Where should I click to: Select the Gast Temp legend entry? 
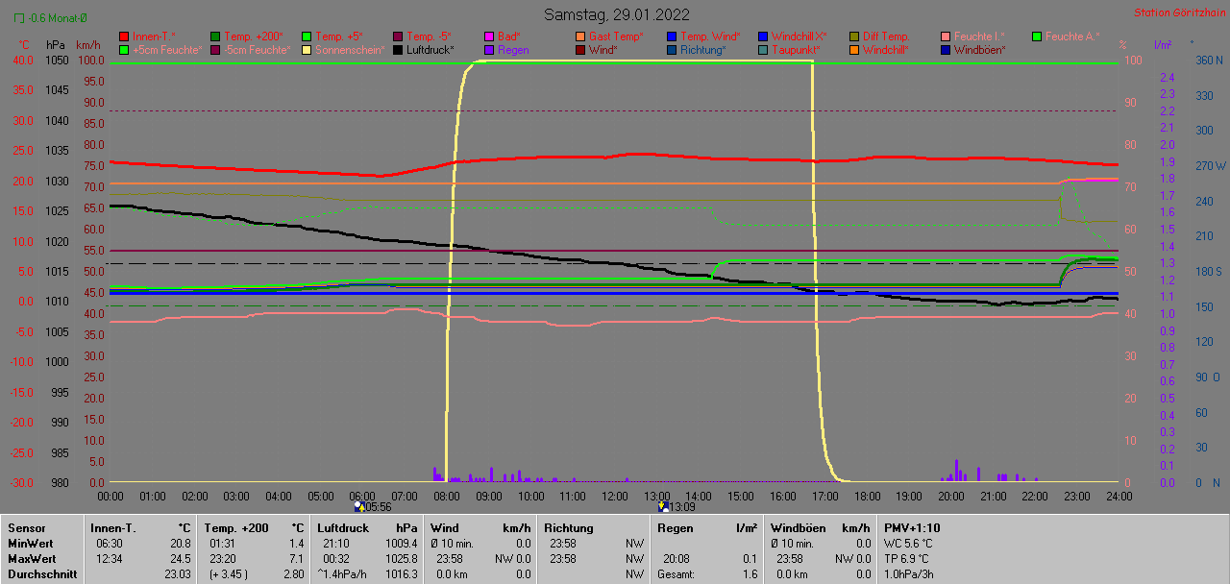coord(609,36)
